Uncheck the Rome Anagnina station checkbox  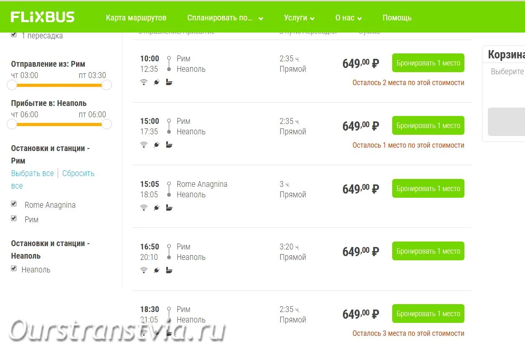pyautogui.click(x=14, y=204)
